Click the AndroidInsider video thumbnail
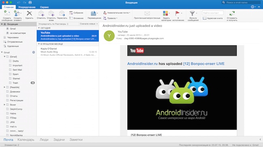This screenshot has height=147, width=263. pyautogui.click(x=182, y=99)
